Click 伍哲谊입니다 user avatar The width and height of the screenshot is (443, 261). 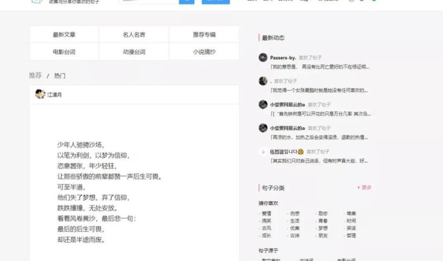tap(263, 151)
